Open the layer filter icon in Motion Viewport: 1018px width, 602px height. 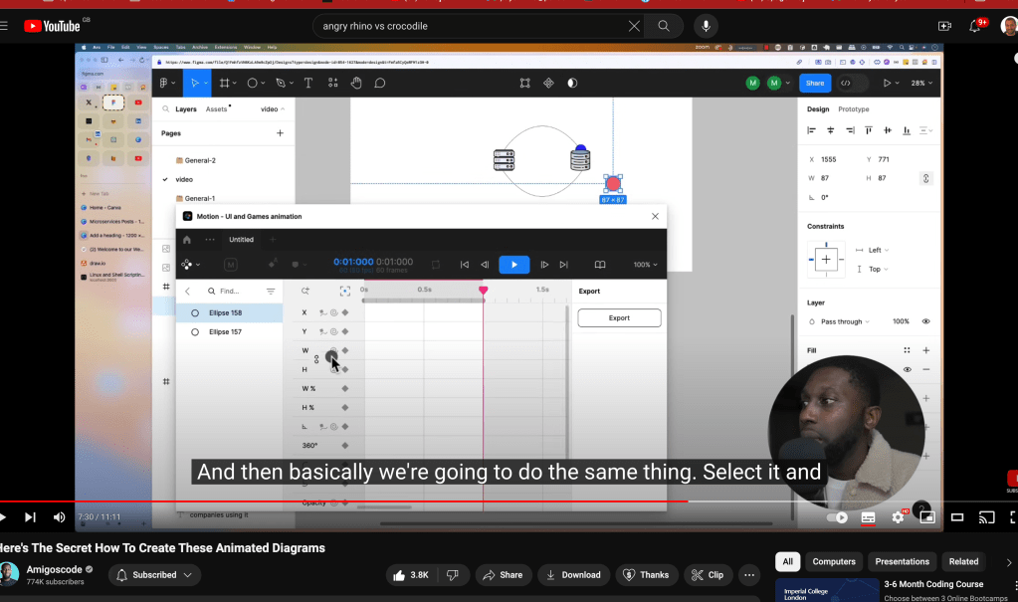coord(271,291)
